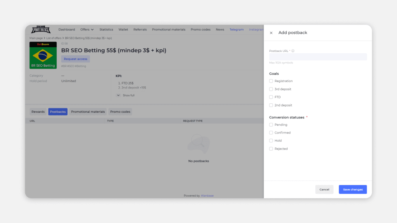Click List of offers in the breadcrumb
397x223 pixels.
54,38
